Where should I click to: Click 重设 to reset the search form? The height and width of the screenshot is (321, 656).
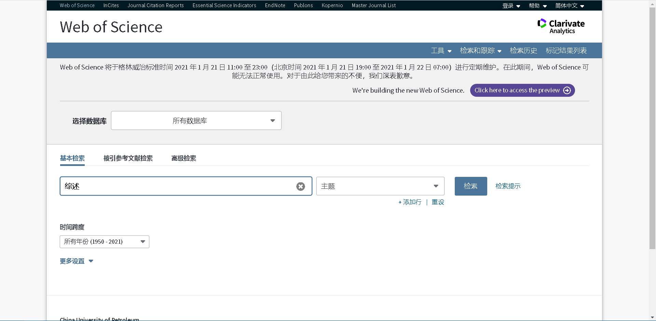[x=438, y=202]
